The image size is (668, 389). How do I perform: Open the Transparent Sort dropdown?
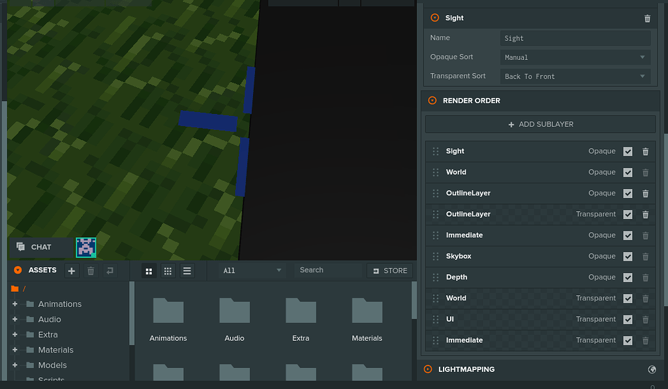click(575, 76)
